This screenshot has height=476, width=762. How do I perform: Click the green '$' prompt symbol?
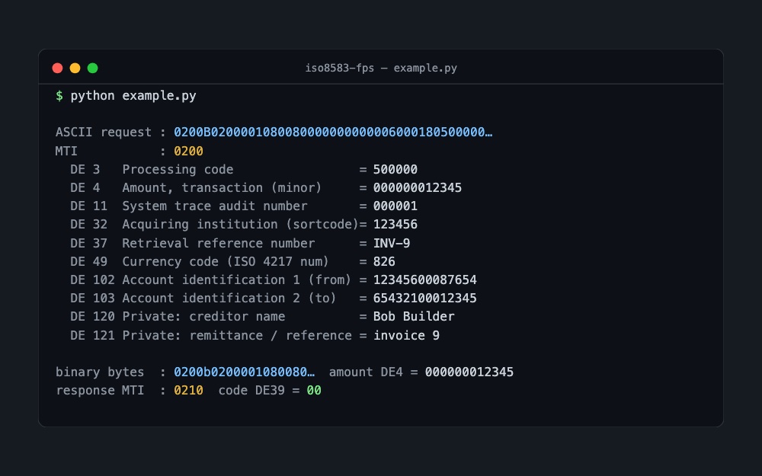pos(59,96)
